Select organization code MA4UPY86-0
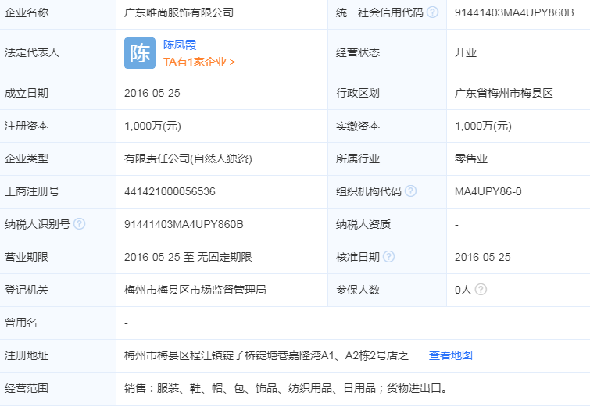 point(488,191)
